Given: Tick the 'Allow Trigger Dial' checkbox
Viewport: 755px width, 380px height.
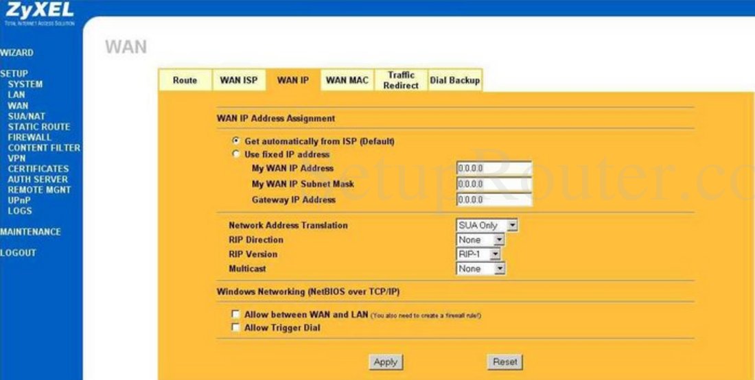Looking at the screenshot, I should (235, 328).
